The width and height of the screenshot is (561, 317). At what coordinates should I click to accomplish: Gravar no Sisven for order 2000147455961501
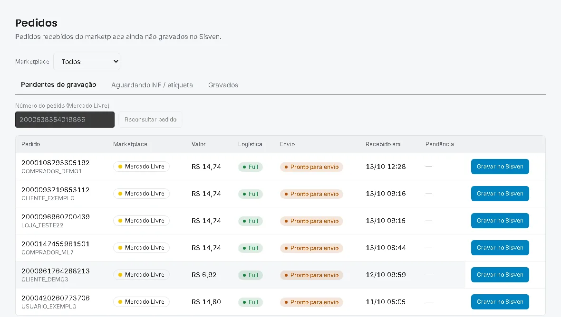coord(500,248)
